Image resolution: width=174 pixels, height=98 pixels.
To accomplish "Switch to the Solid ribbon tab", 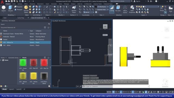I will (14, 4).
